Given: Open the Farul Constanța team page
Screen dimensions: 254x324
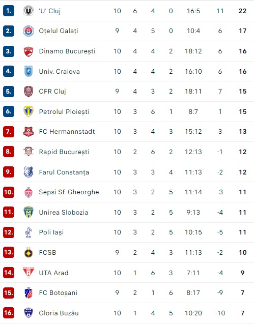Looking at the screenshot, I should pos(64,172).
